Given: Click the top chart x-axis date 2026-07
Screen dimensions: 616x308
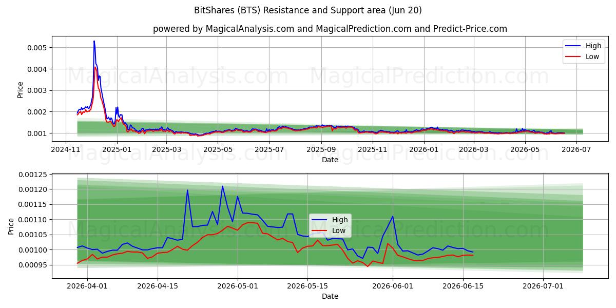Looking at the screenshot, I should 576,149.
